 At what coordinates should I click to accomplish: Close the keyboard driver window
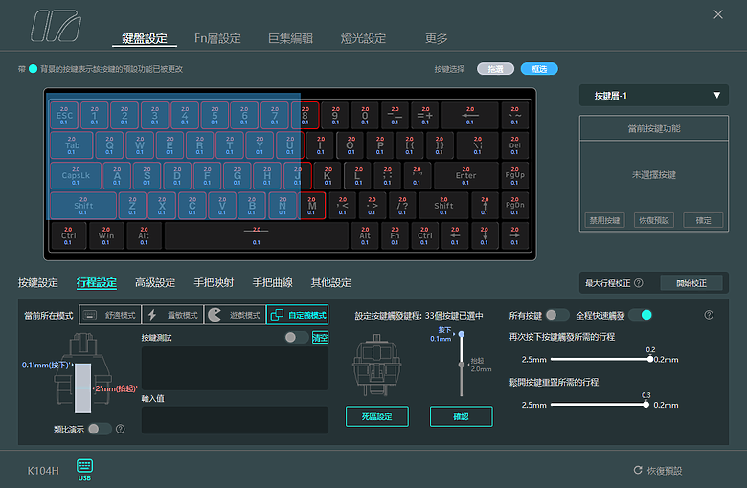[718, 14]
